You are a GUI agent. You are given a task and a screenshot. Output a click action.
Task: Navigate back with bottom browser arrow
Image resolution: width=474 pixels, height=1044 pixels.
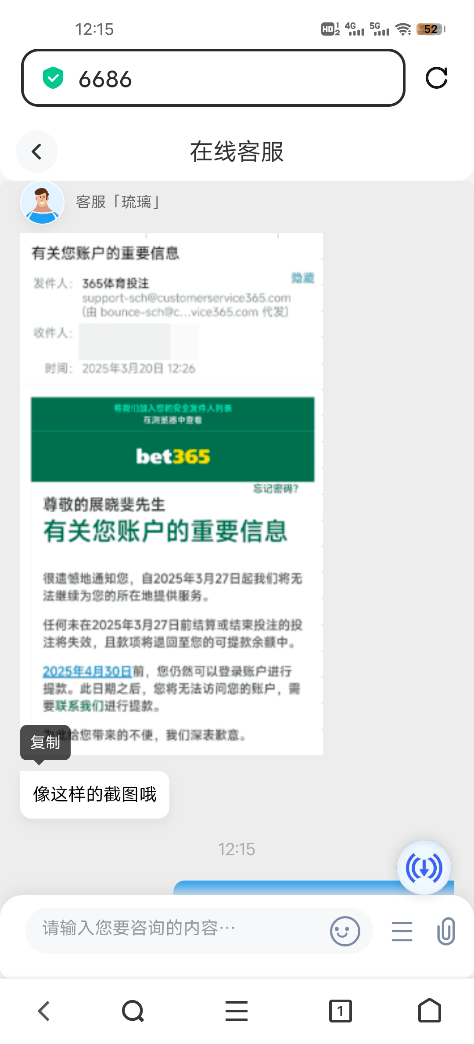point(44,1011)
